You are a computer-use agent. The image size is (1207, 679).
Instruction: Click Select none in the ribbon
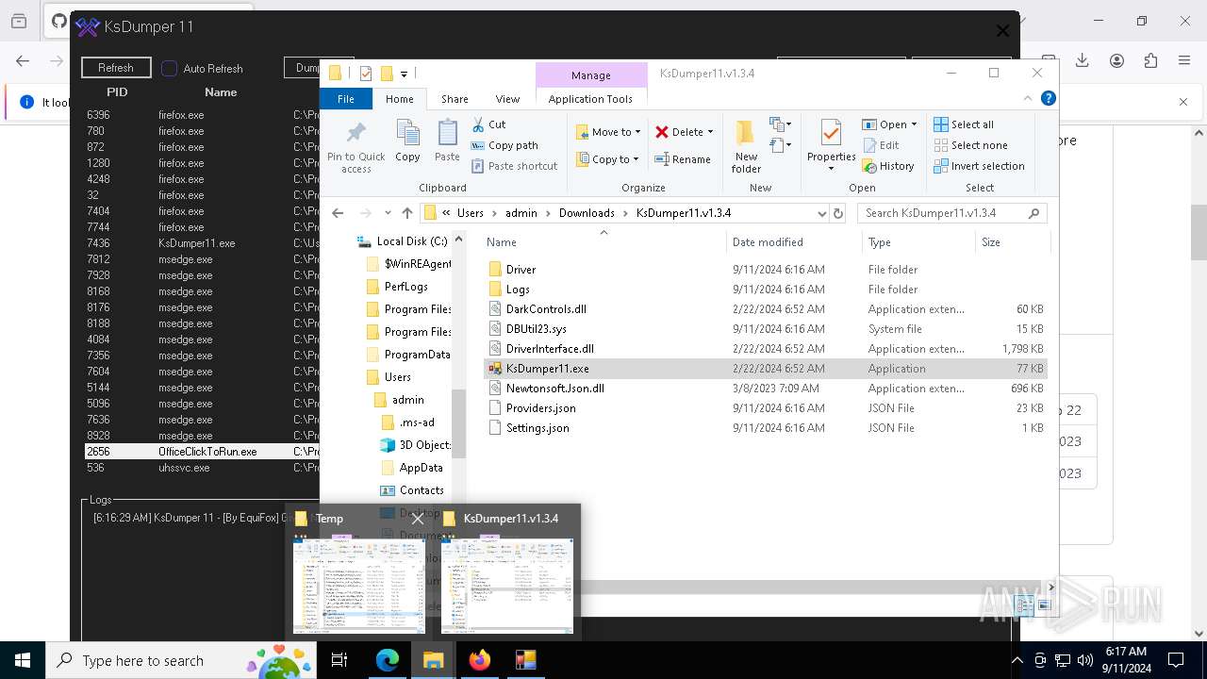(970, 145)
